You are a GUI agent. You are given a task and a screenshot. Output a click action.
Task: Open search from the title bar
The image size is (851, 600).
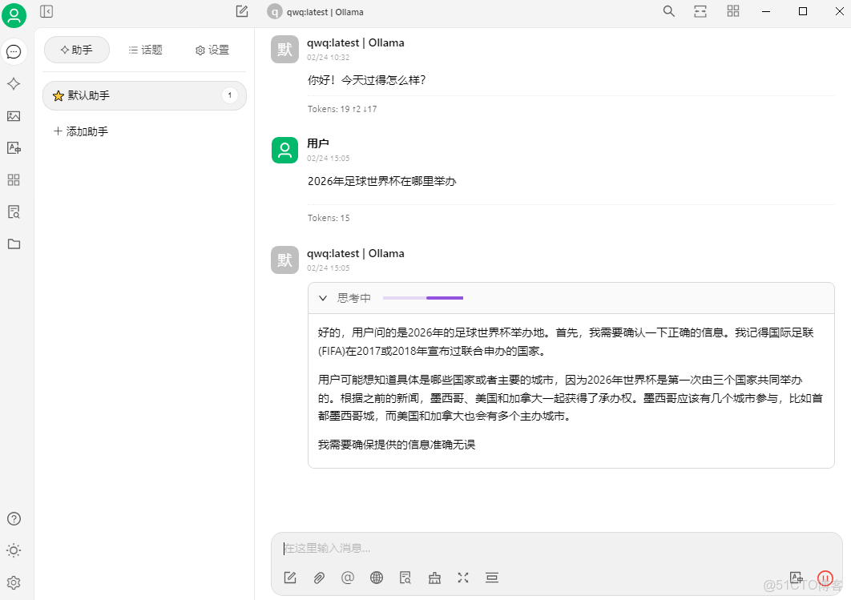point(668,11)
